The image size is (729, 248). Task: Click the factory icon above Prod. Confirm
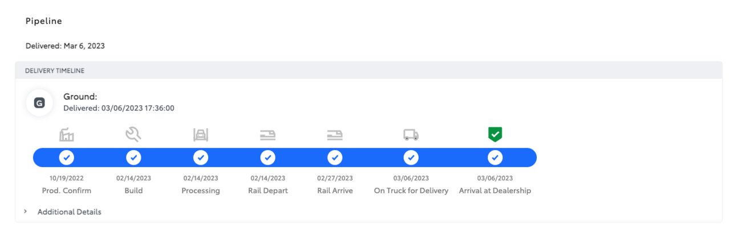[x=67, y=135]
